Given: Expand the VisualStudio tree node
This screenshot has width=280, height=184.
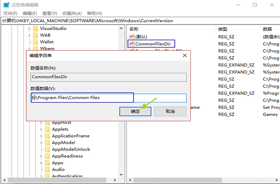Looking at the screenshot, I should coord(29,28).
